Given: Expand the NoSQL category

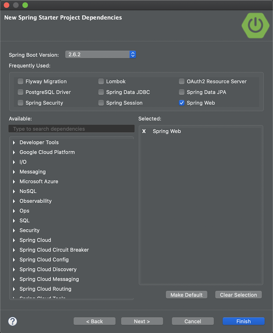Looking at the screenshot, I should 14,191.
